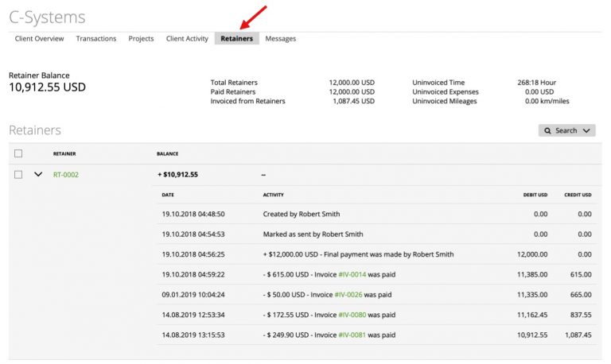Click date 09.01.2019 10:04:24

(193, 295)
